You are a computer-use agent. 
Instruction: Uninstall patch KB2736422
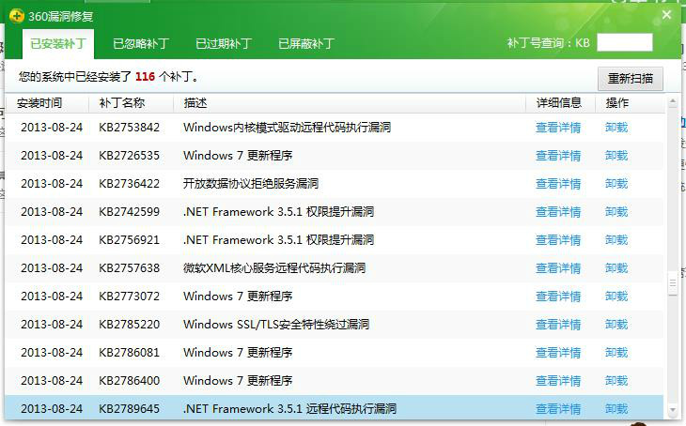click(x=616, y=184)
